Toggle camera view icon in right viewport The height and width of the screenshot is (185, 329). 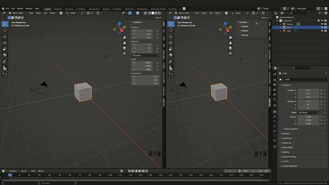click(x=231, y=48)
